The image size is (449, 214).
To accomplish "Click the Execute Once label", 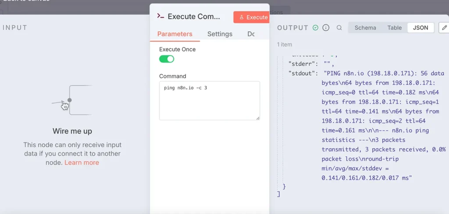I will [177, 49].
